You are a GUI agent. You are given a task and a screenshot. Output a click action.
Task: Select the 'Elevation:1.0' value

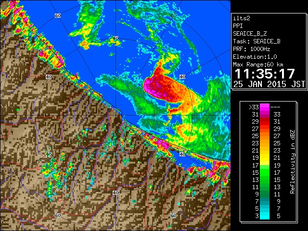pyautogui.click(x=255, y=57)
